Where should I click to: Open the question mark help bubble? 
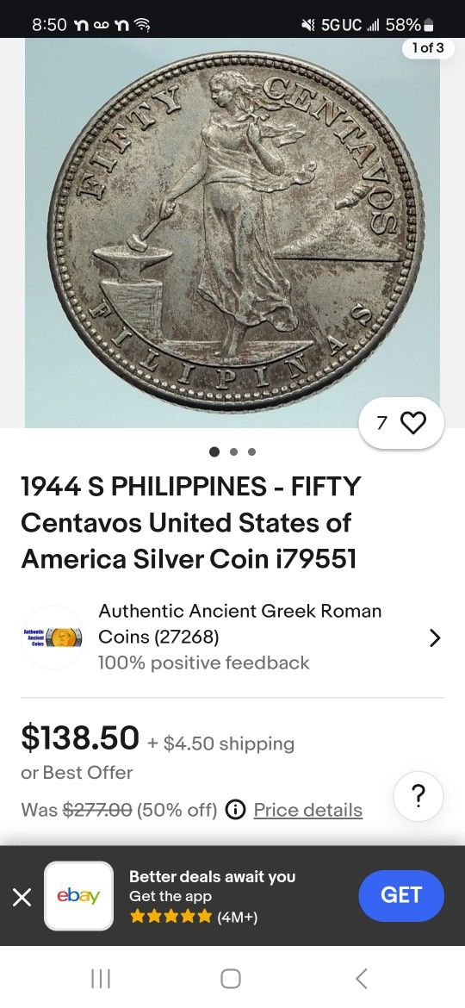418,797
